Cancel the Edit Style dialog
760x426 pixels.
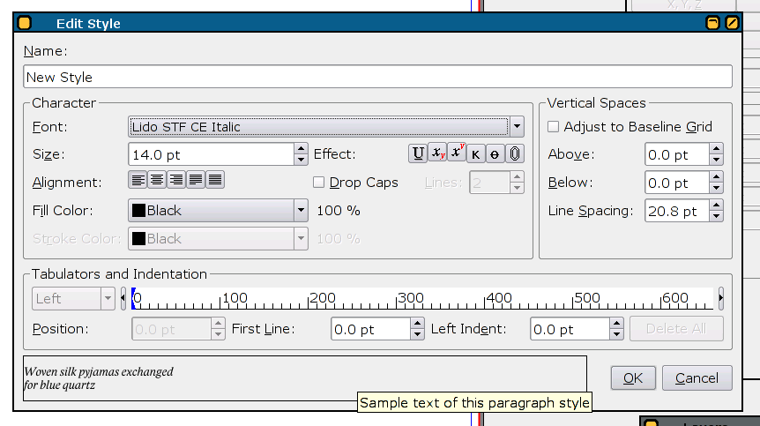point(697,378)
